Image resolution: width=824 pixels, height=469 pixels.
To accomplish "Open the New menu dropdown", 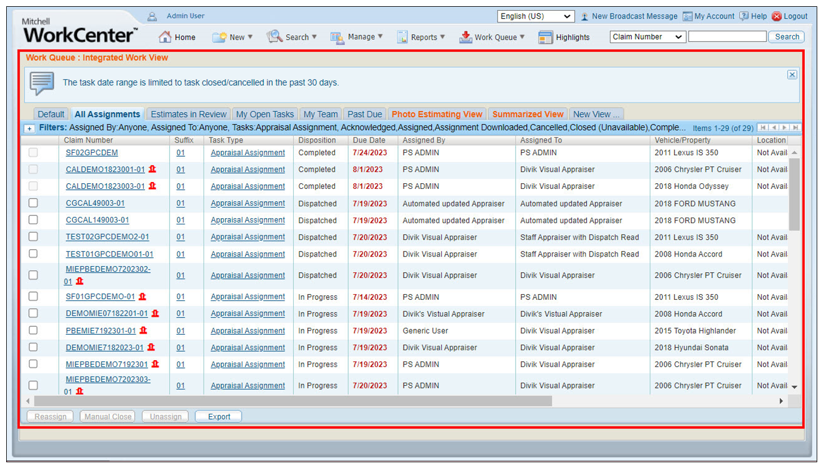I will point(250,37).
